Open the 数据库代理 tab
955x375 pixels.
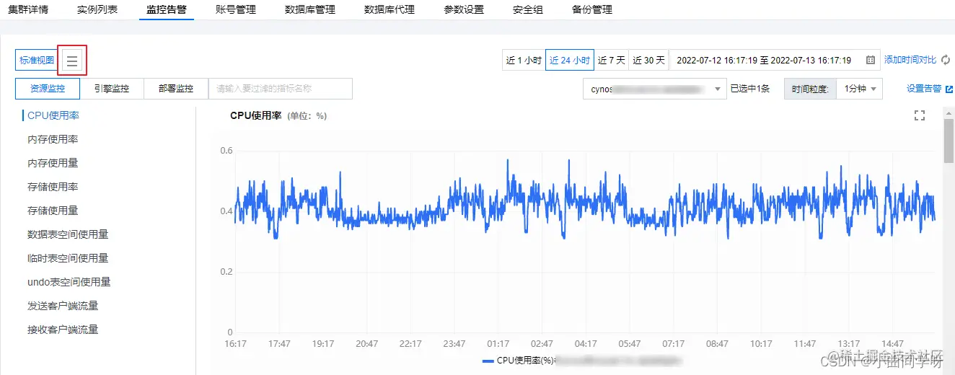coord(390,10)
